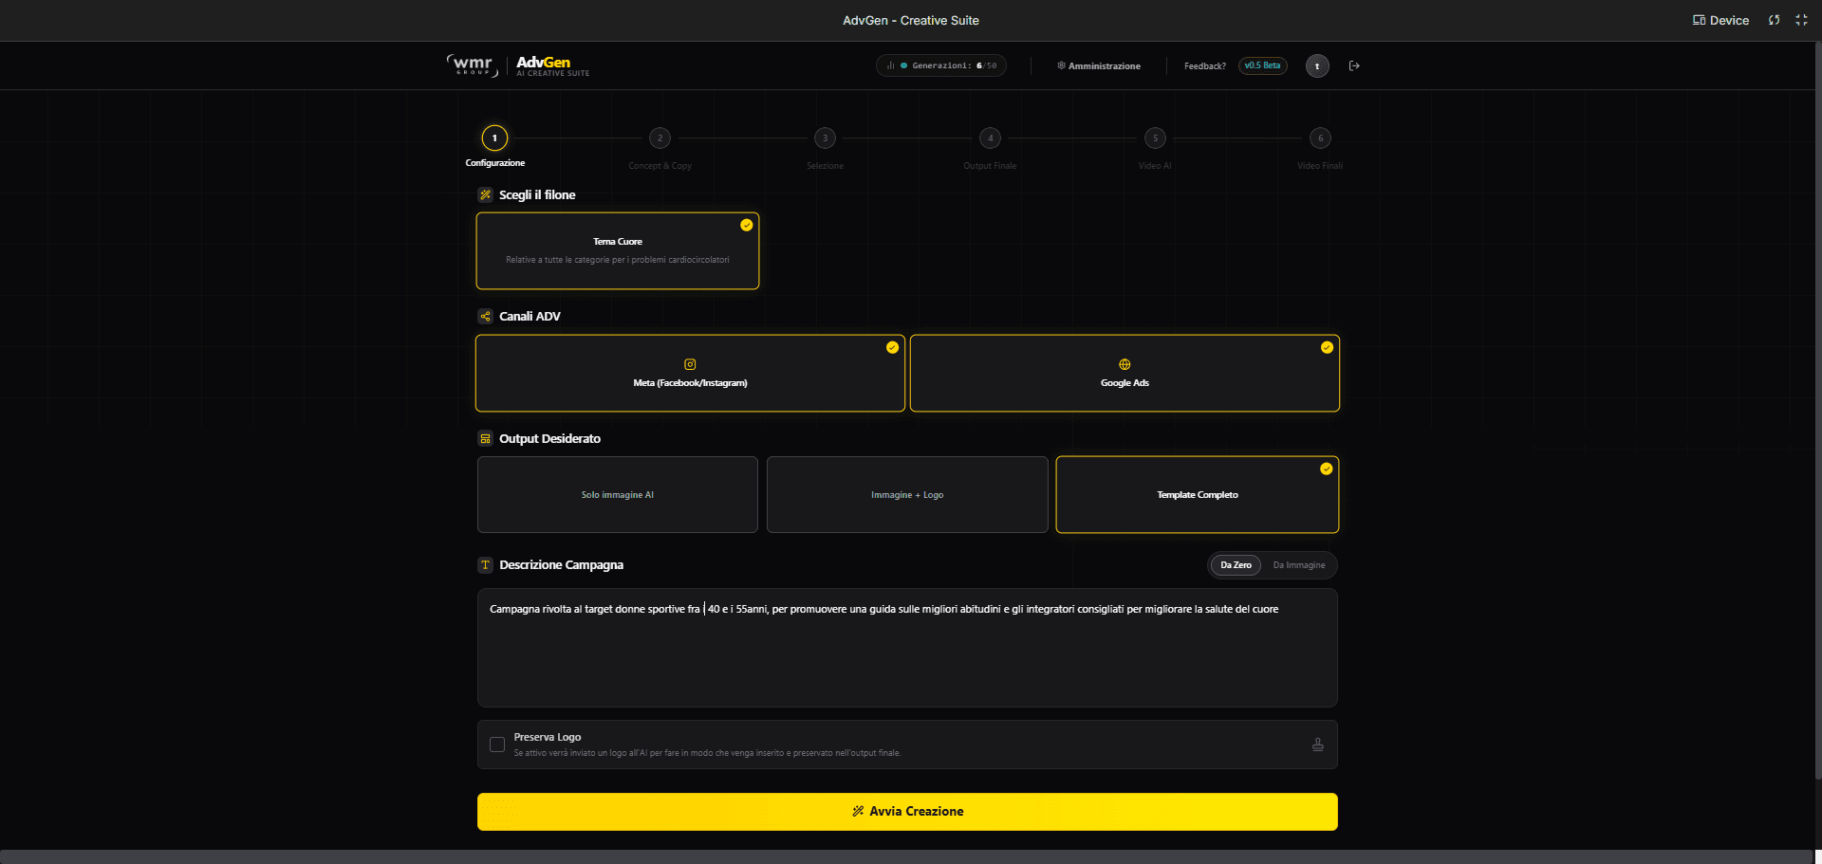Go to step 4 Output Finale

[990, 138]
